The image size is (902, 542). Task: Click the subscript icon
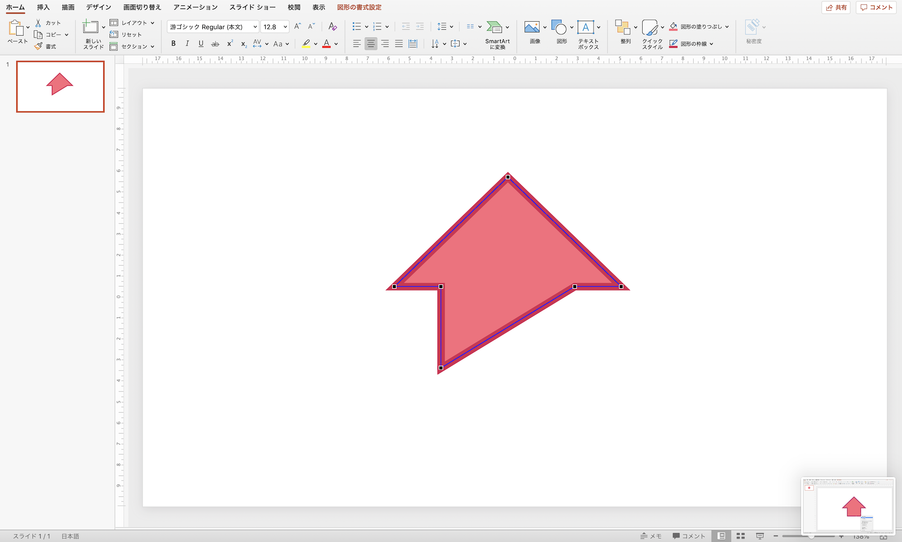[244, 44]
